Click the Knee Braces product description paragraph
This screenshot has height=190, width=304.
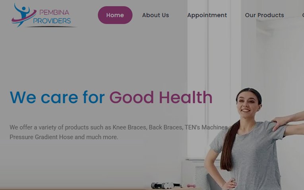pos(119,132)
